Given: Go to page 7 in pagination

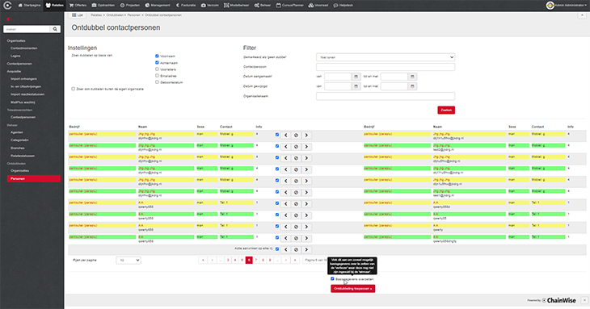Looking at the screenshot, I should [x=256, y=261].
